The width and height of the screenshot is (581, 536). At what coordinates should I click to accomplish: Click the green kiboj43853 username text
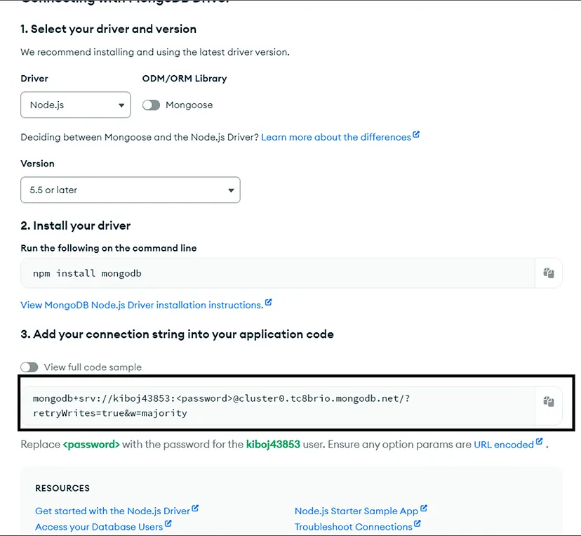[273, 445]
